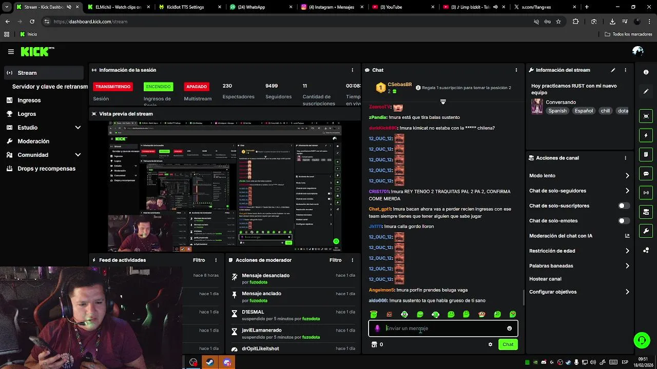Toggle Chat de solo-emotes switch

(624, 221)
